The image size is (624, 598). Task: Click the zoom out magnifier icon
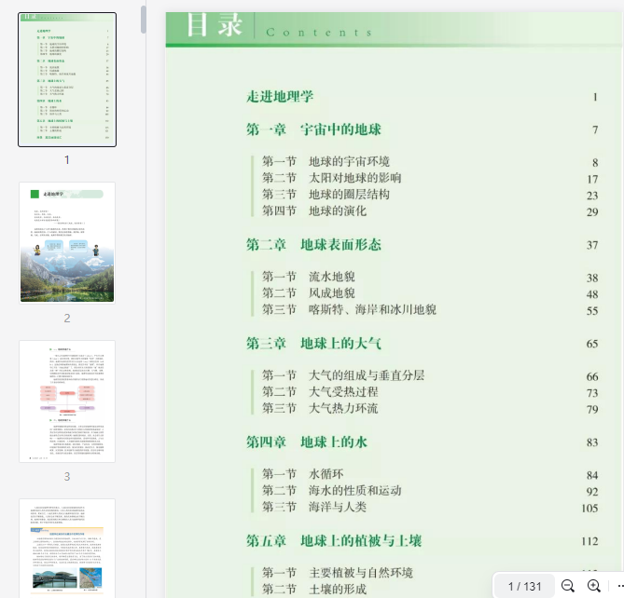(x=567, y=586)
